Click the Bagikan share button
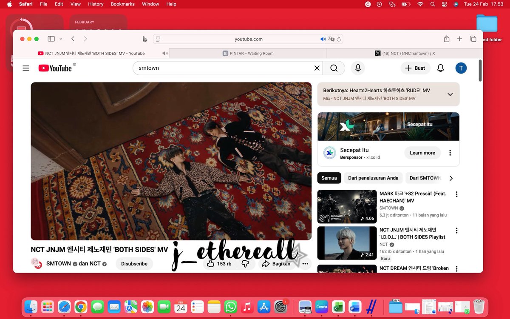 pos(276,264)
